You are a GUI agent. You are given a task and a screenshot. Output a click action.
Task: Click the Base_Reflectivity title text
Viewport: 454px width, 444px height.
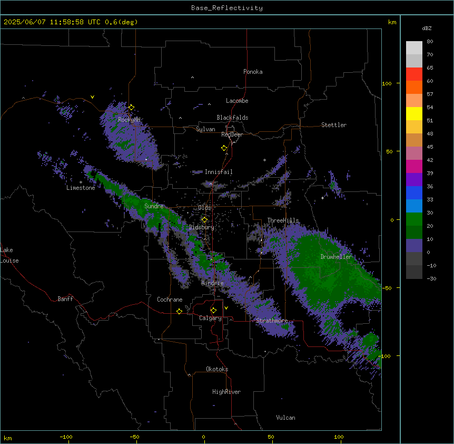tap(227, 8)
